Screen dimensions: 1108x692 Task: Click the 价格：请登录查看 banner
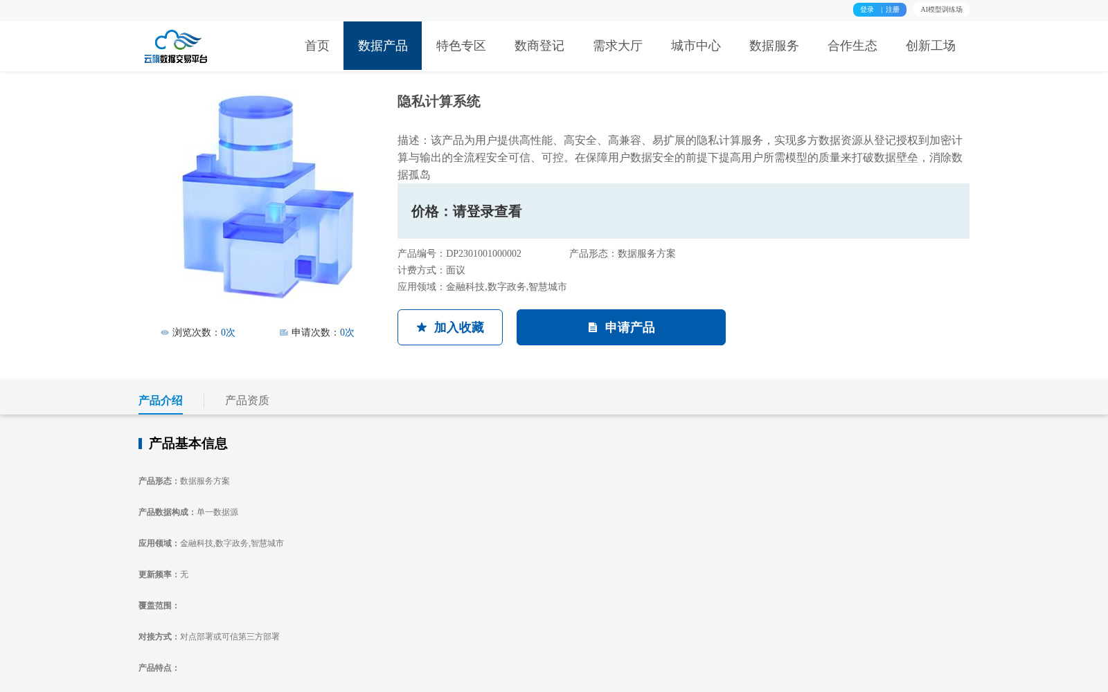[683, 211]
